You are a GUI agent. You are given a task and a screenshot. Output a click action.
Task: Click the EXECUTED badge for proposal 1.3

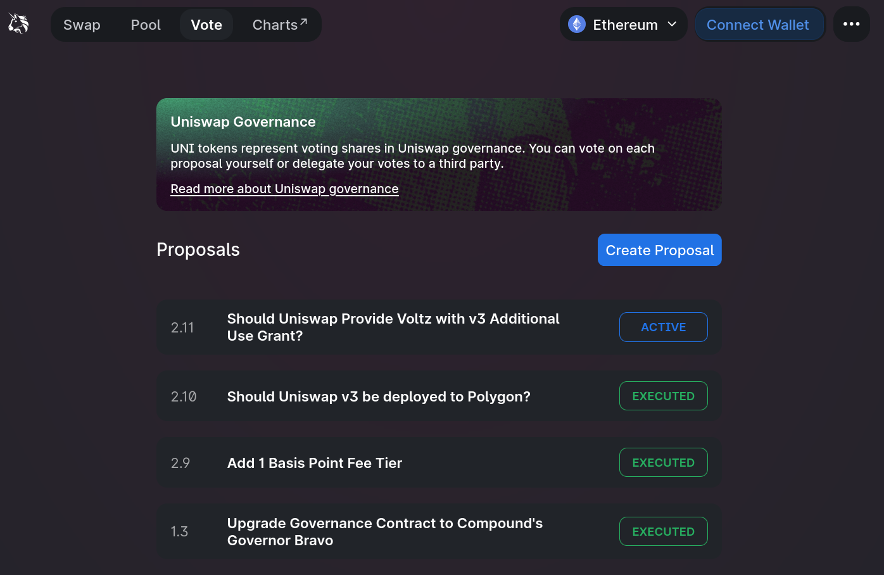(663, 532)
